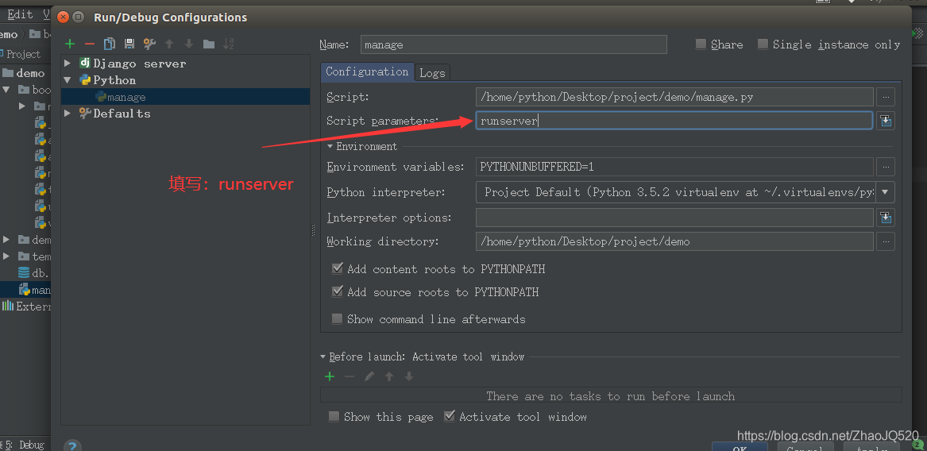Create a new folder for configurations

click(209, 44)
